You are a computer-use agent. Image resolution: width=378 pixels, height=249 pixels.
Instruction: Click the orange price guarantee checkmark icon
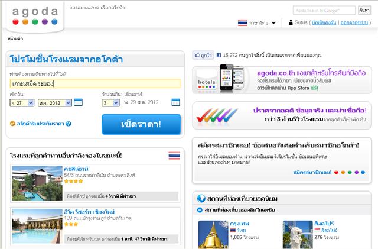coord(12,124)
